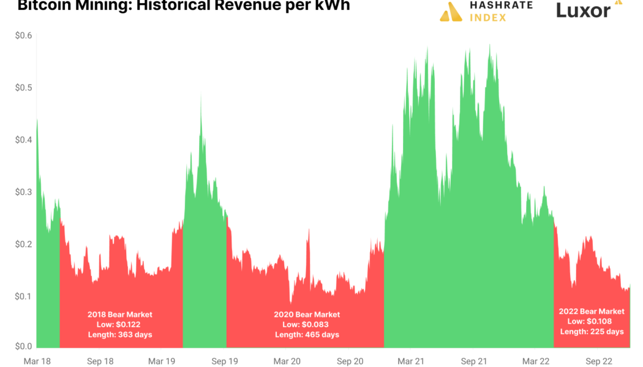
Task: Select the 2020 Bear Market annotation
Action: point(307,324)
